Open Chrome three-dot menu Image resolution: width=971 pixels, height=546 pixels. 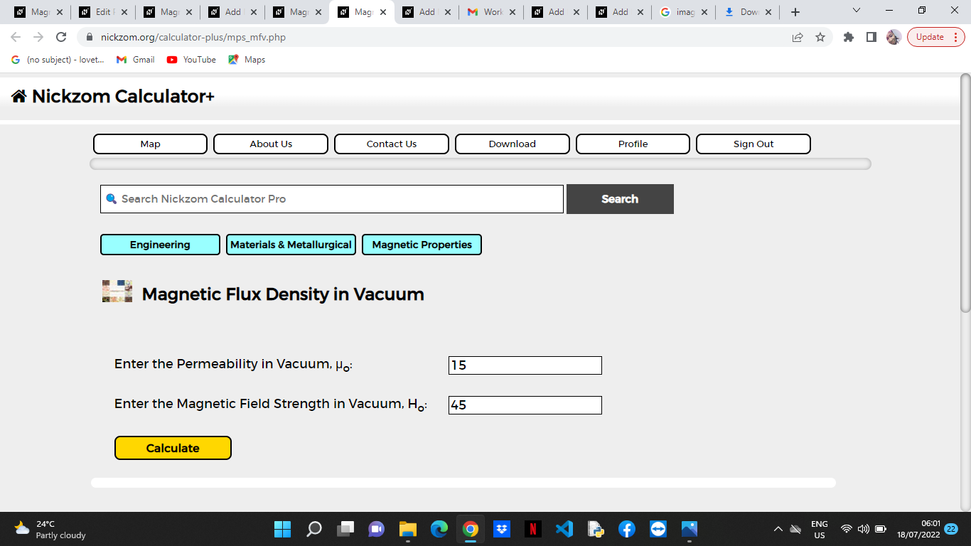955,37
